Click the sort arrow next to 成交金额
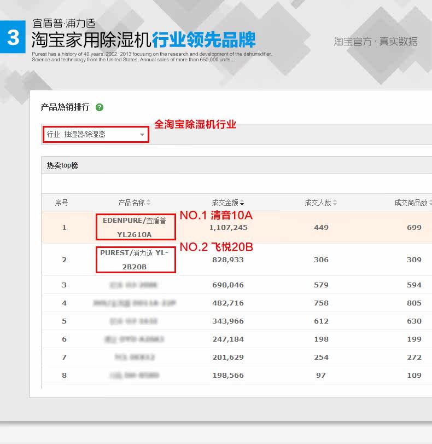The width and height of the screenshot is (432, 444). click(x=242, y=203)
